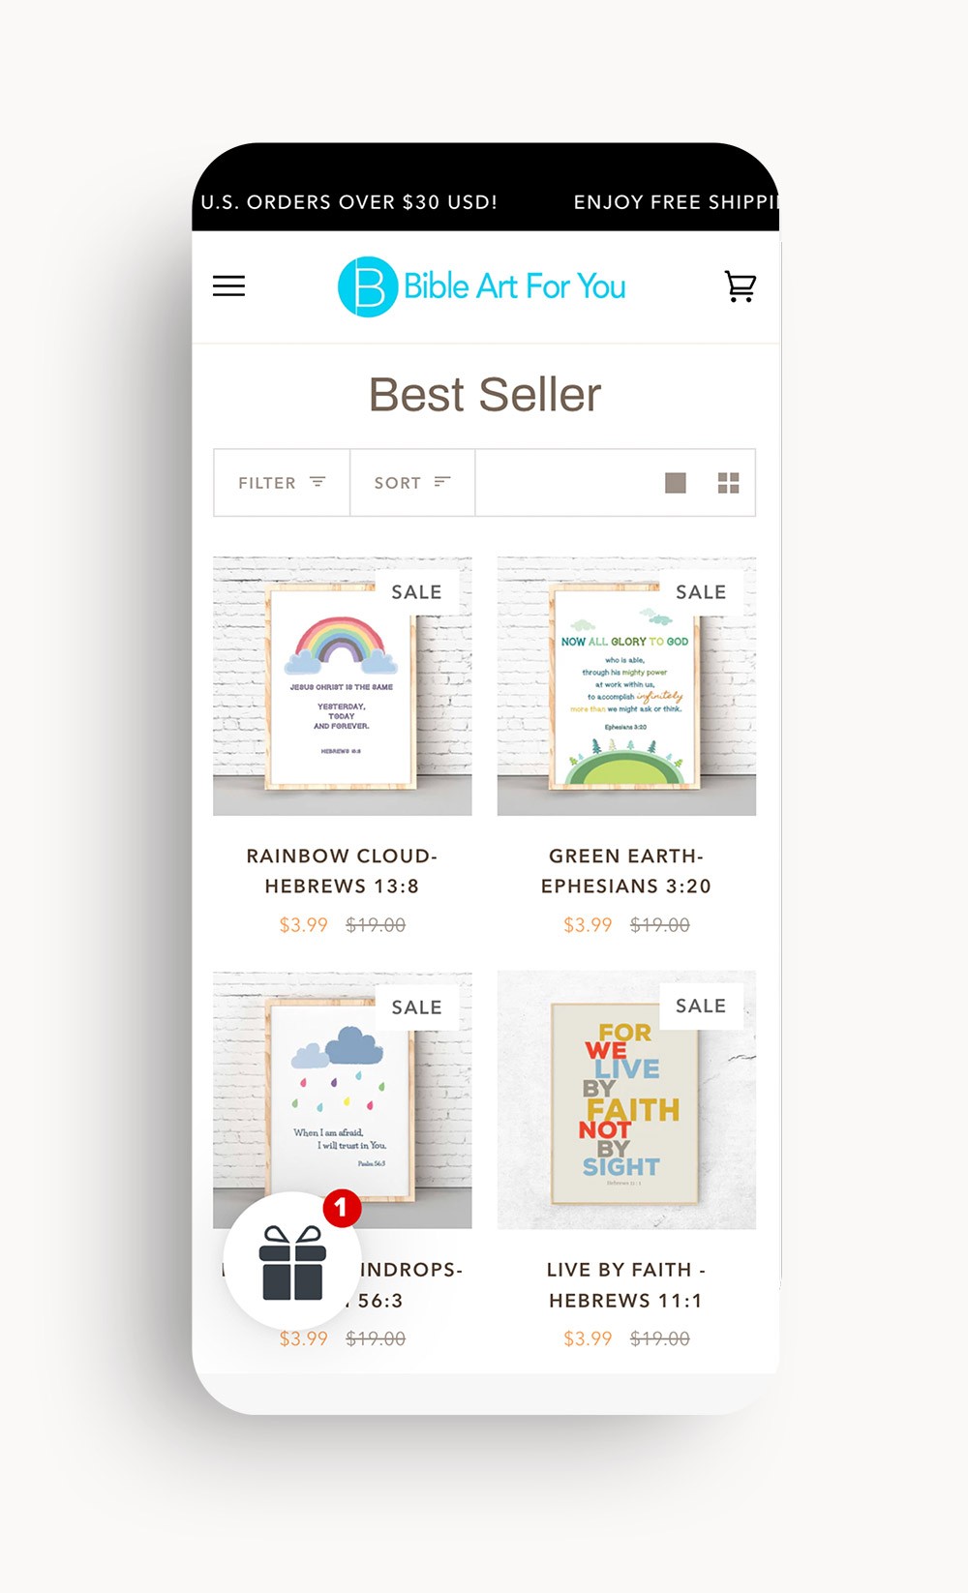Open Live By Faith poster thumbnail
Viewport: 968px width, 1593px height.
626,1100
